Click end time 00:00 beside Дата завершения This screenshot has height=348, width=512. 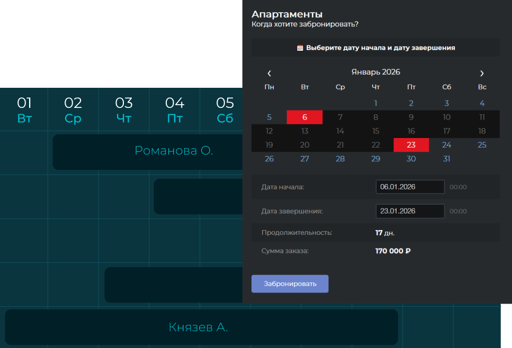(458, 211)
